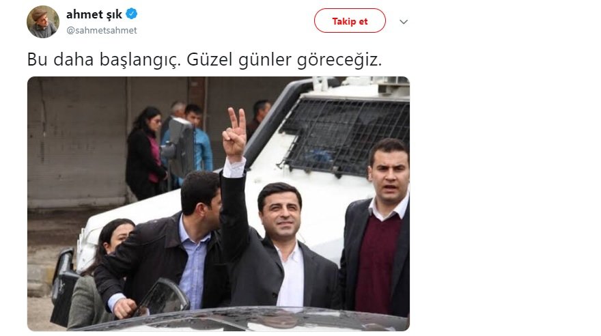The height and width of the screenshot is (336, 601).
Task: Click the word başlangıç in tweet text
Action: click(140, 60)
